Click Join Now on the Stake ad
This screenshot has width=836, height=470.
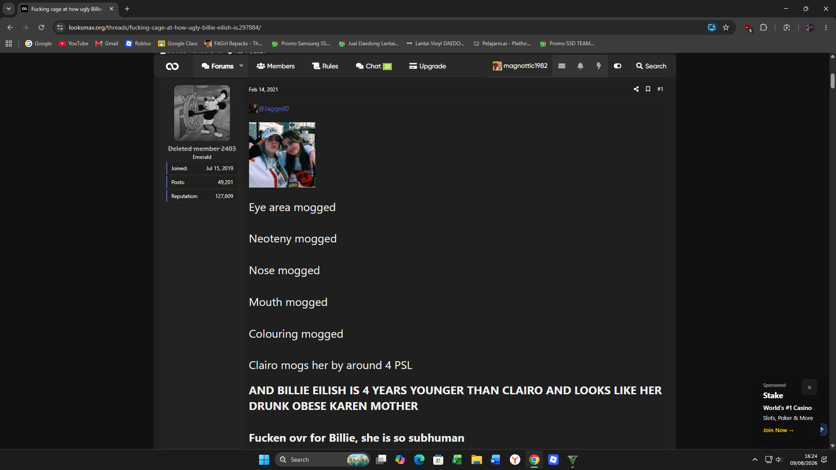tap(778, 430)
